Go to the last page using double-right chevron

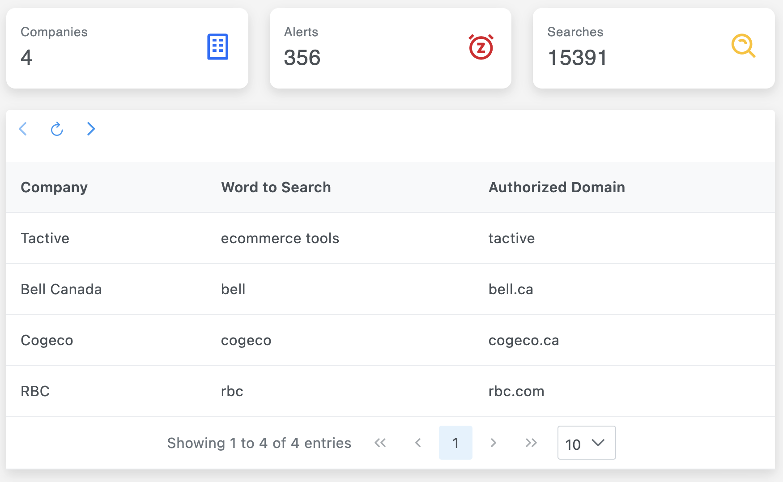[531, 443]
